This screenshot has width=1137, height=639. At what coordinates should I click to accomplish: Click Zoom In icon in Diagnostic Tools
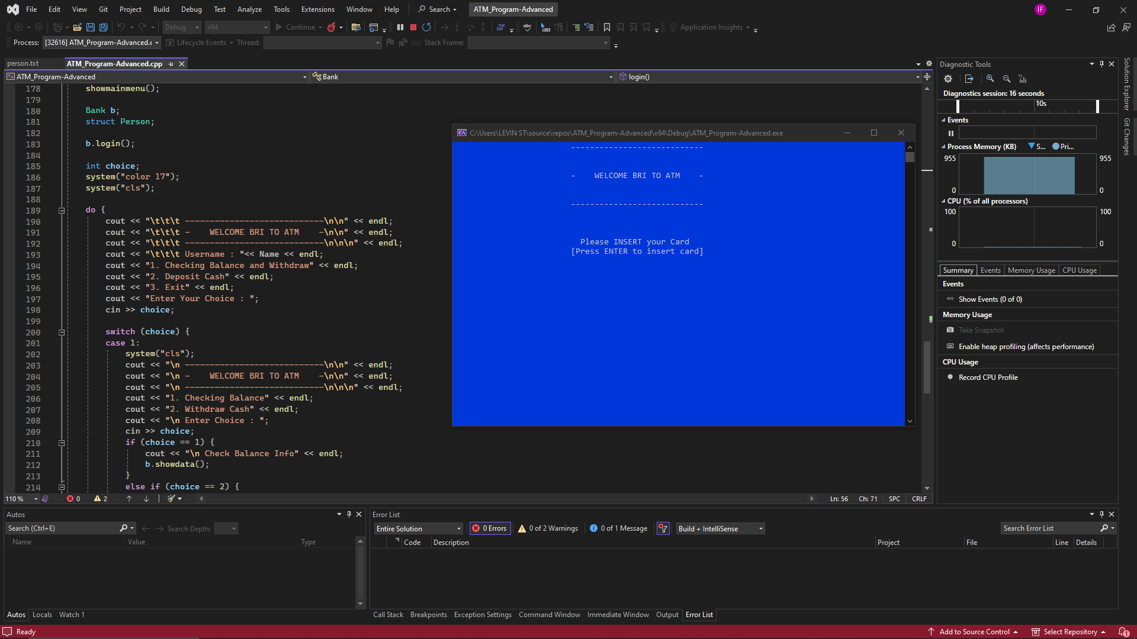[990, 79]
